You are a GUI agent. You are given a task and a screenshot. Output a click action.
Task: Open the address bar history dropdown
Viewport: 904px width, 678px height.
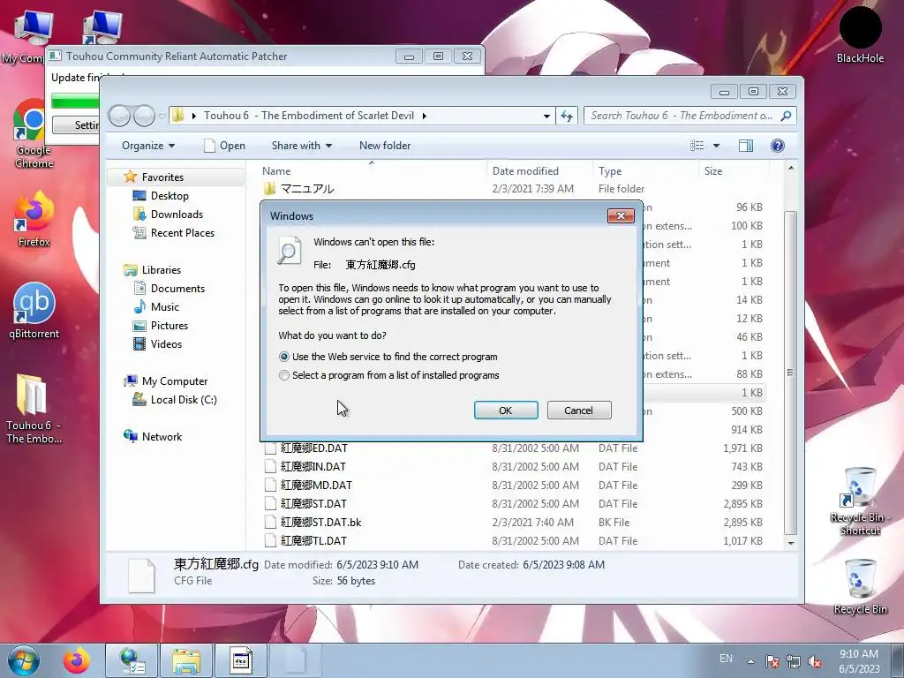point(546,116)
